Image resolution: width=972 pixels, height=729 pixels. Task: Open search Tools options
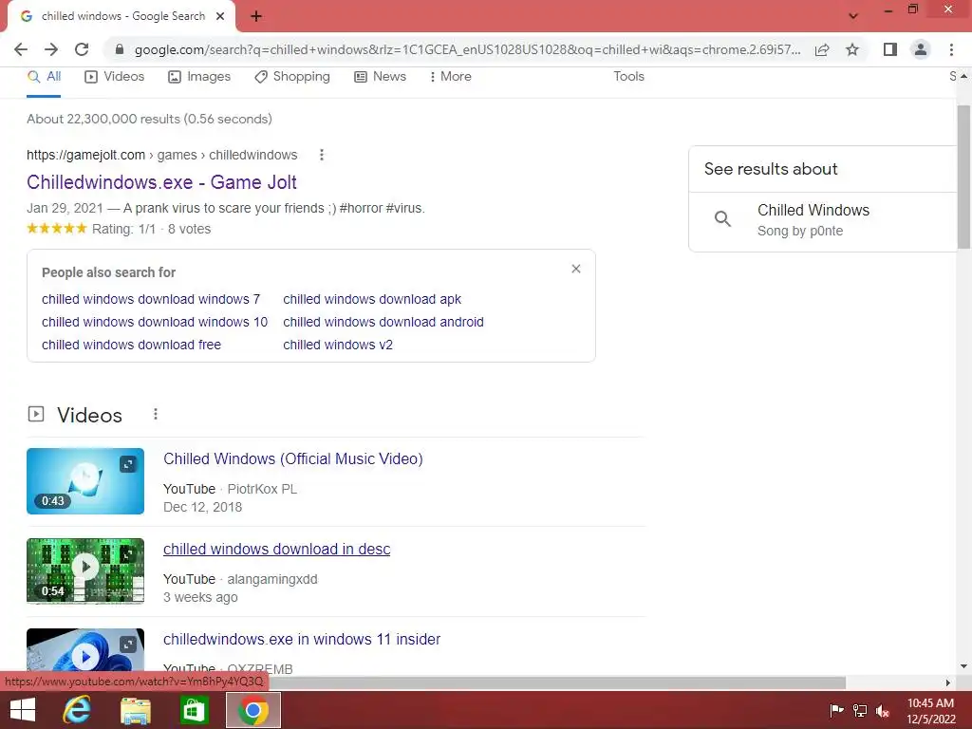(x=628, y=76)
